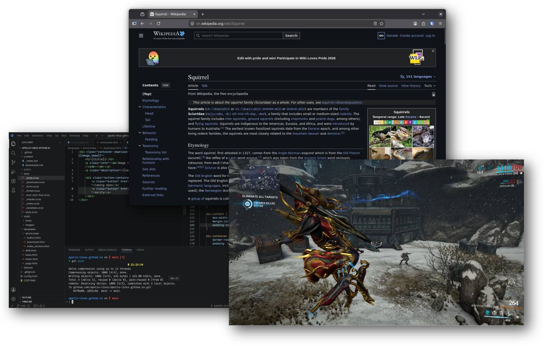
Task: Click the Explorer panel more actions ellipsis
Action: (60, 142)
